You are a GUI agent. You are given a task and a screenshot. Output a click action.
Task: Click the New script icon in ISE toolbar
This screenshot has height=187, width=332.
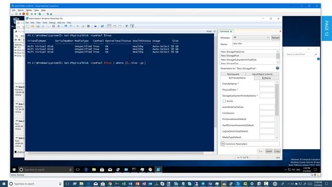tap(27, 26)
